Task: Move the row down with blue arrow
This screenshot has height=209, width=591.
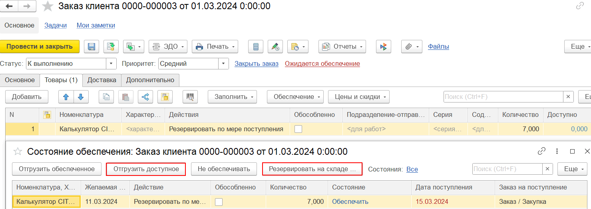Action: tap(81, 97)
